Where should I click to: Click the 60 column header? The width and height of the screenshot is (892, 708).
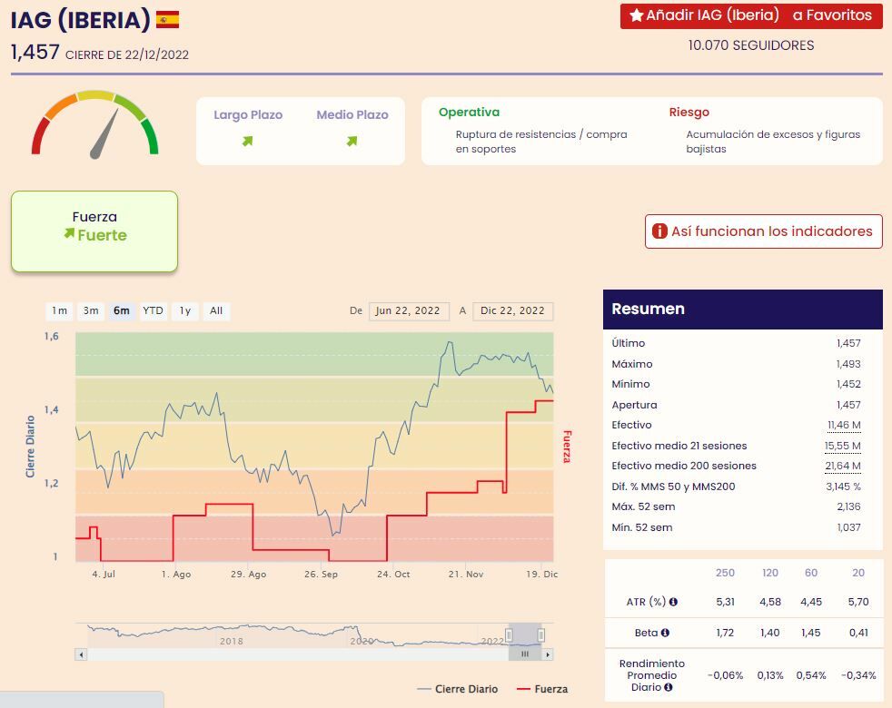tap(810, 573)
